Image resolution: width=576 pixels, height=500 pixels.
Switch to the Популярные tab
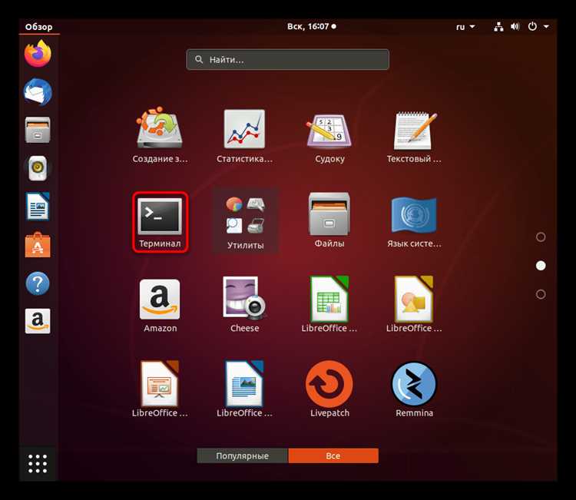point(243,455)
